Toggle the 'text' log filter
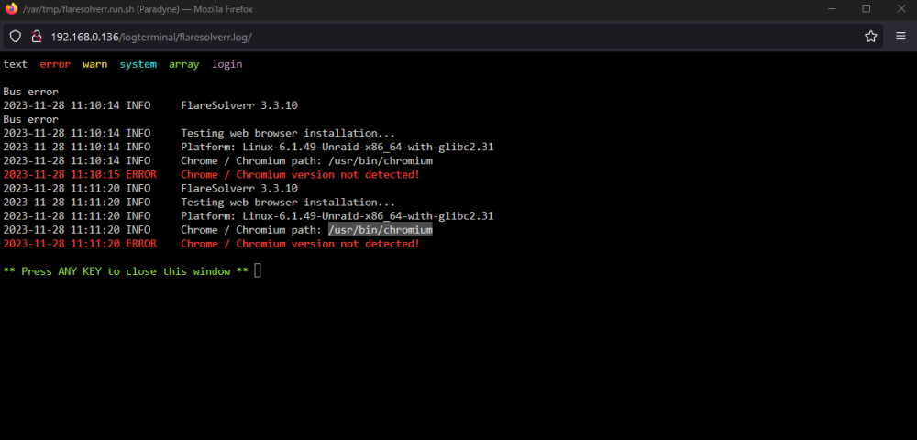917x440 pixels. pyautogui.click(x=16, y=64)
